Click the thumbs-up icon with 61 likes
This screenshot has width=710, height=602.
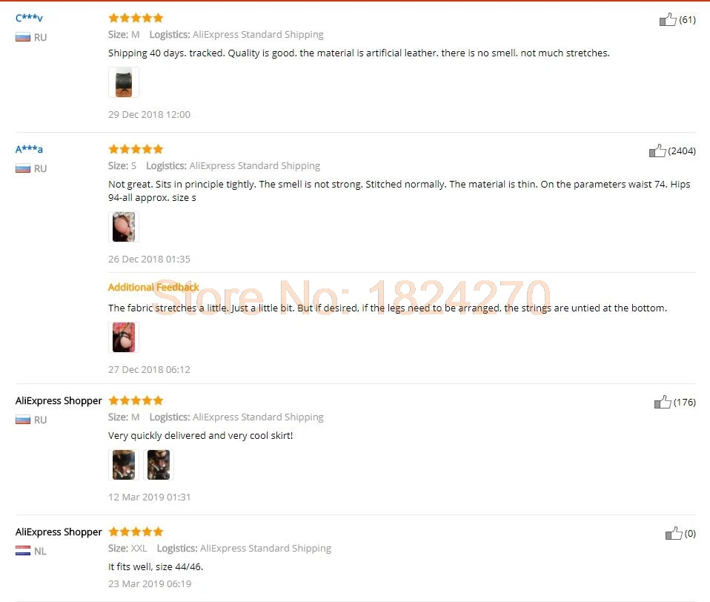click(668, 19)
